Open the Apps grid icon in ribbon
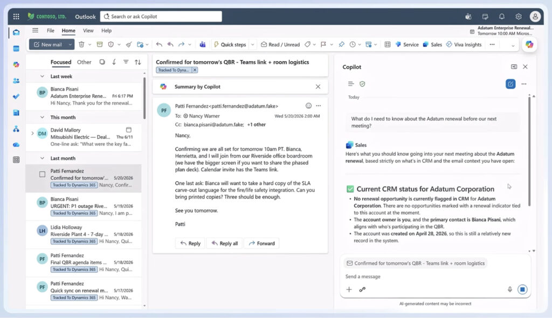The width and height of the screenshot is (552, 318). [x=387, y=45]
